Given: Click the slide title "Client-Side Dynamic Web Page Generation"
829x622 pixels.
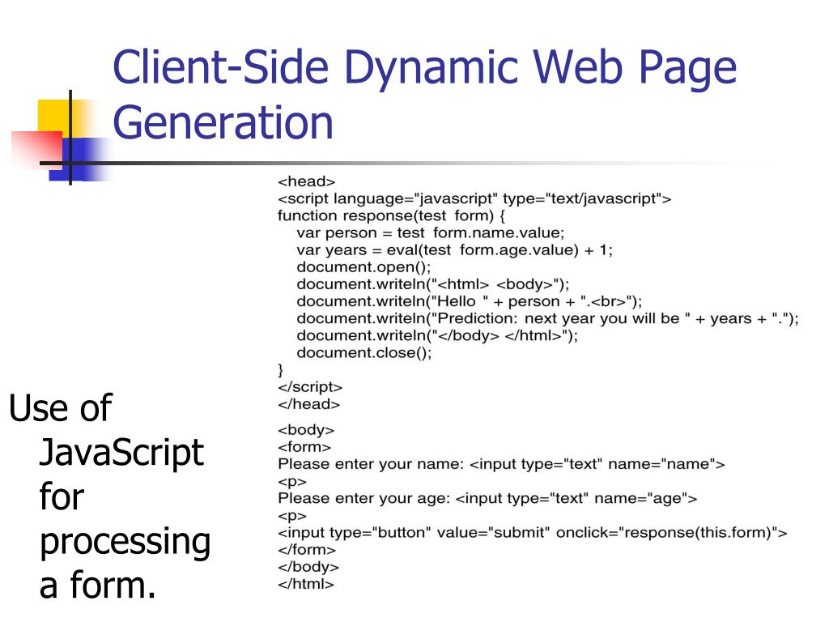Looking at the screenshot, I should click(x=424, y=94).
